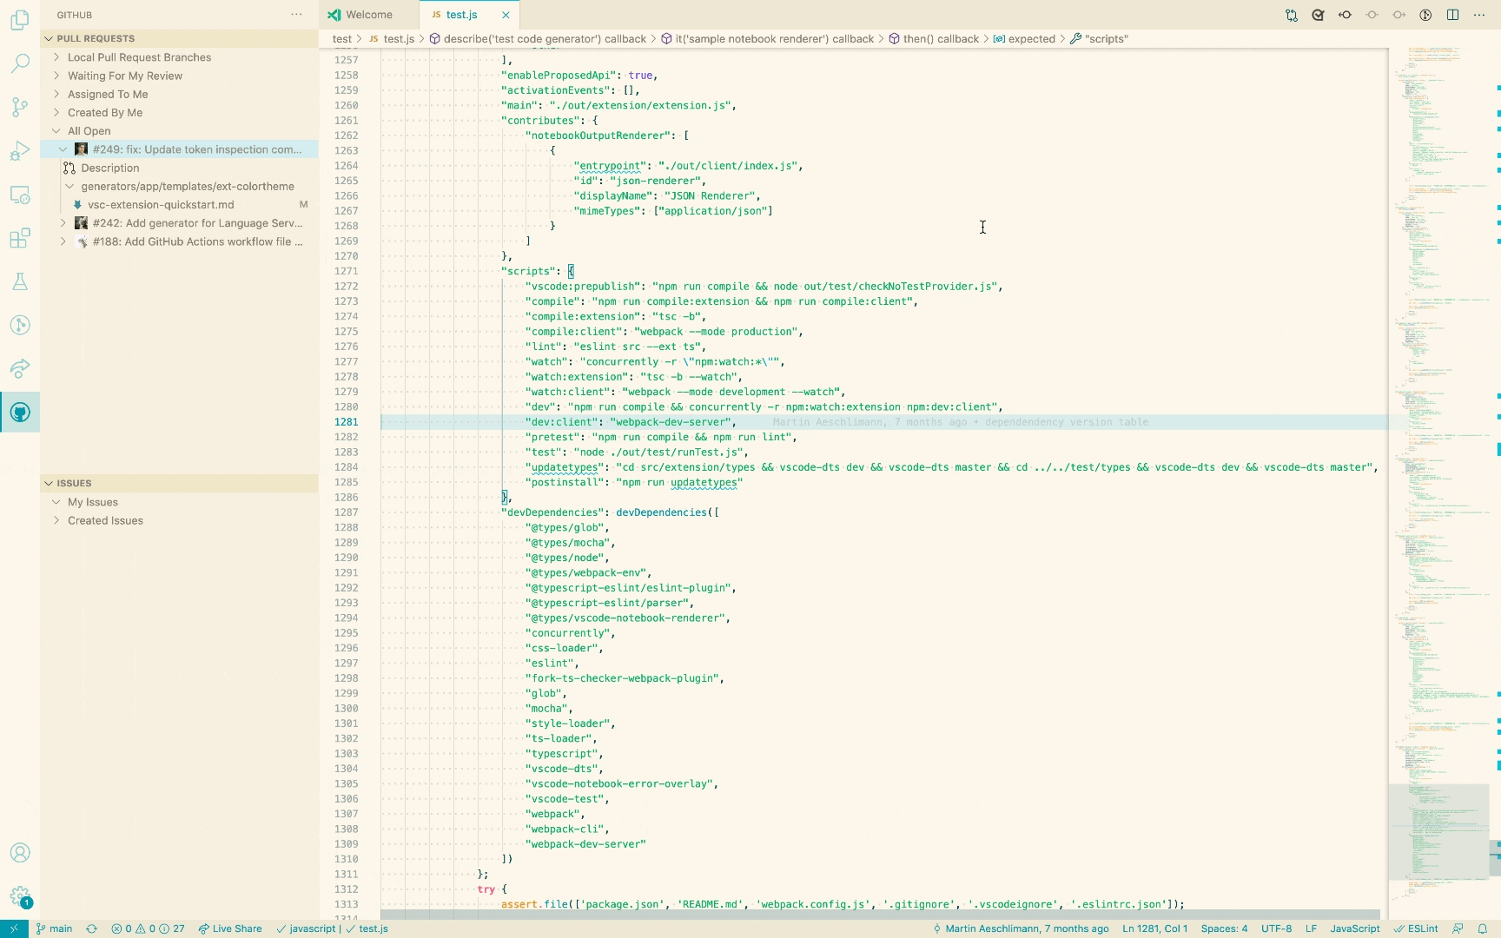Open the Search view in activity bar
This screenshot has width=1501, height=938.
point(20,63)
